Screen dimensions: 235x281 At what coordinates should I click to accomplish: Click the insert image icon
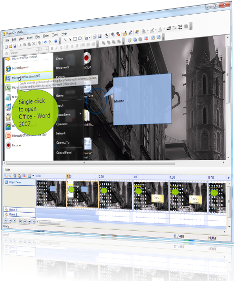pos(100,36)
